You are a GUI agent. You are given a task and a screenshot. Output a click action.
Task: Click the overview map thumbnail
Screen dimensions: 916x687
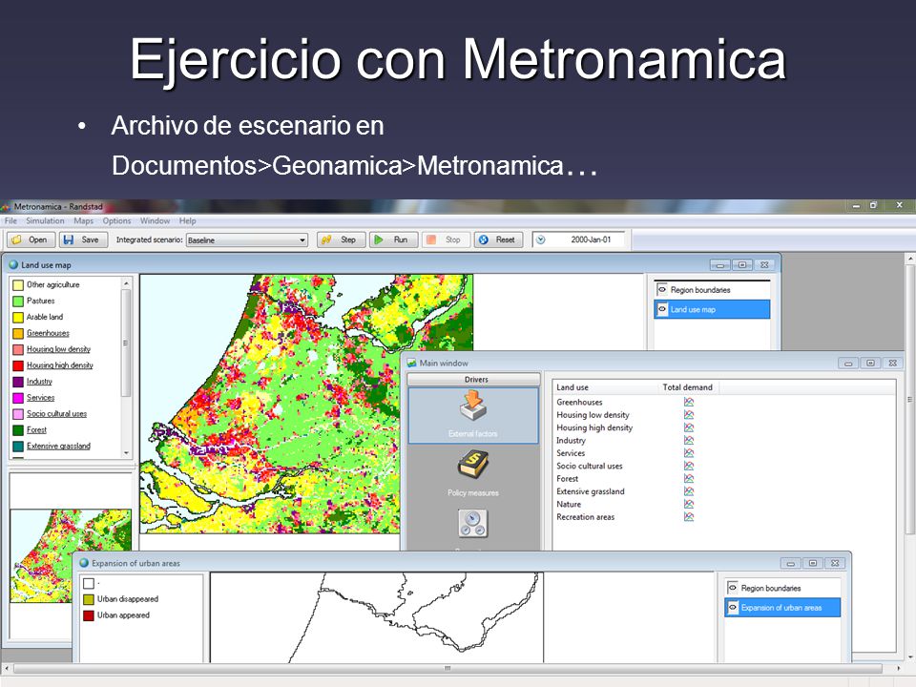pyautogui.click(x=71, y=555)
